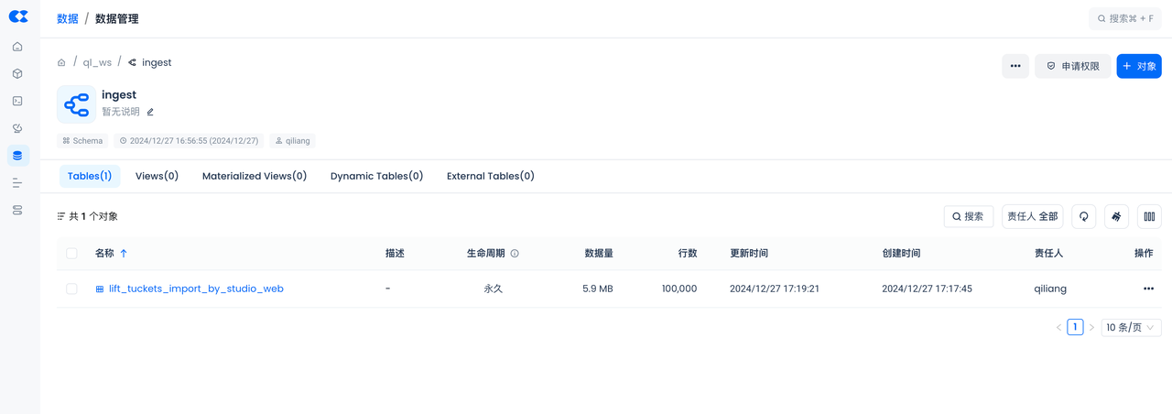Click the 对象 add button
The height and width of the screenshot is (414, 1172).
tap(1139, 66)
